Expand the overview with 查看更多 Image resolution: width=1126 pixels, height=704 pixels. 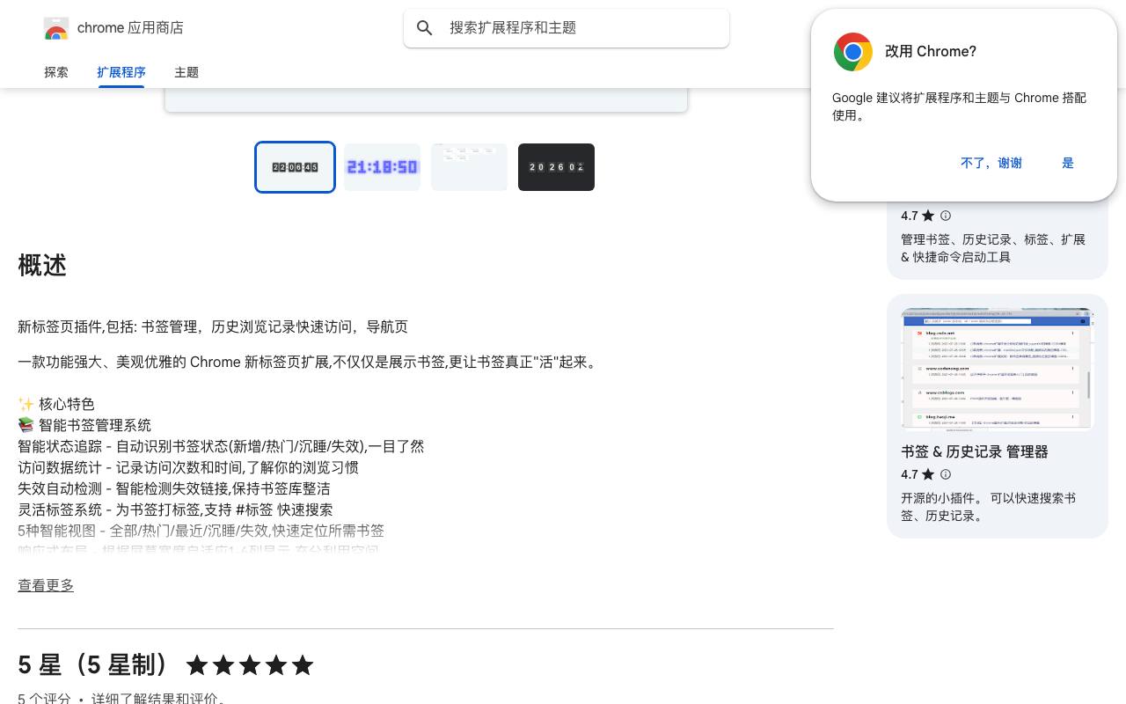[x=46, y=585]
